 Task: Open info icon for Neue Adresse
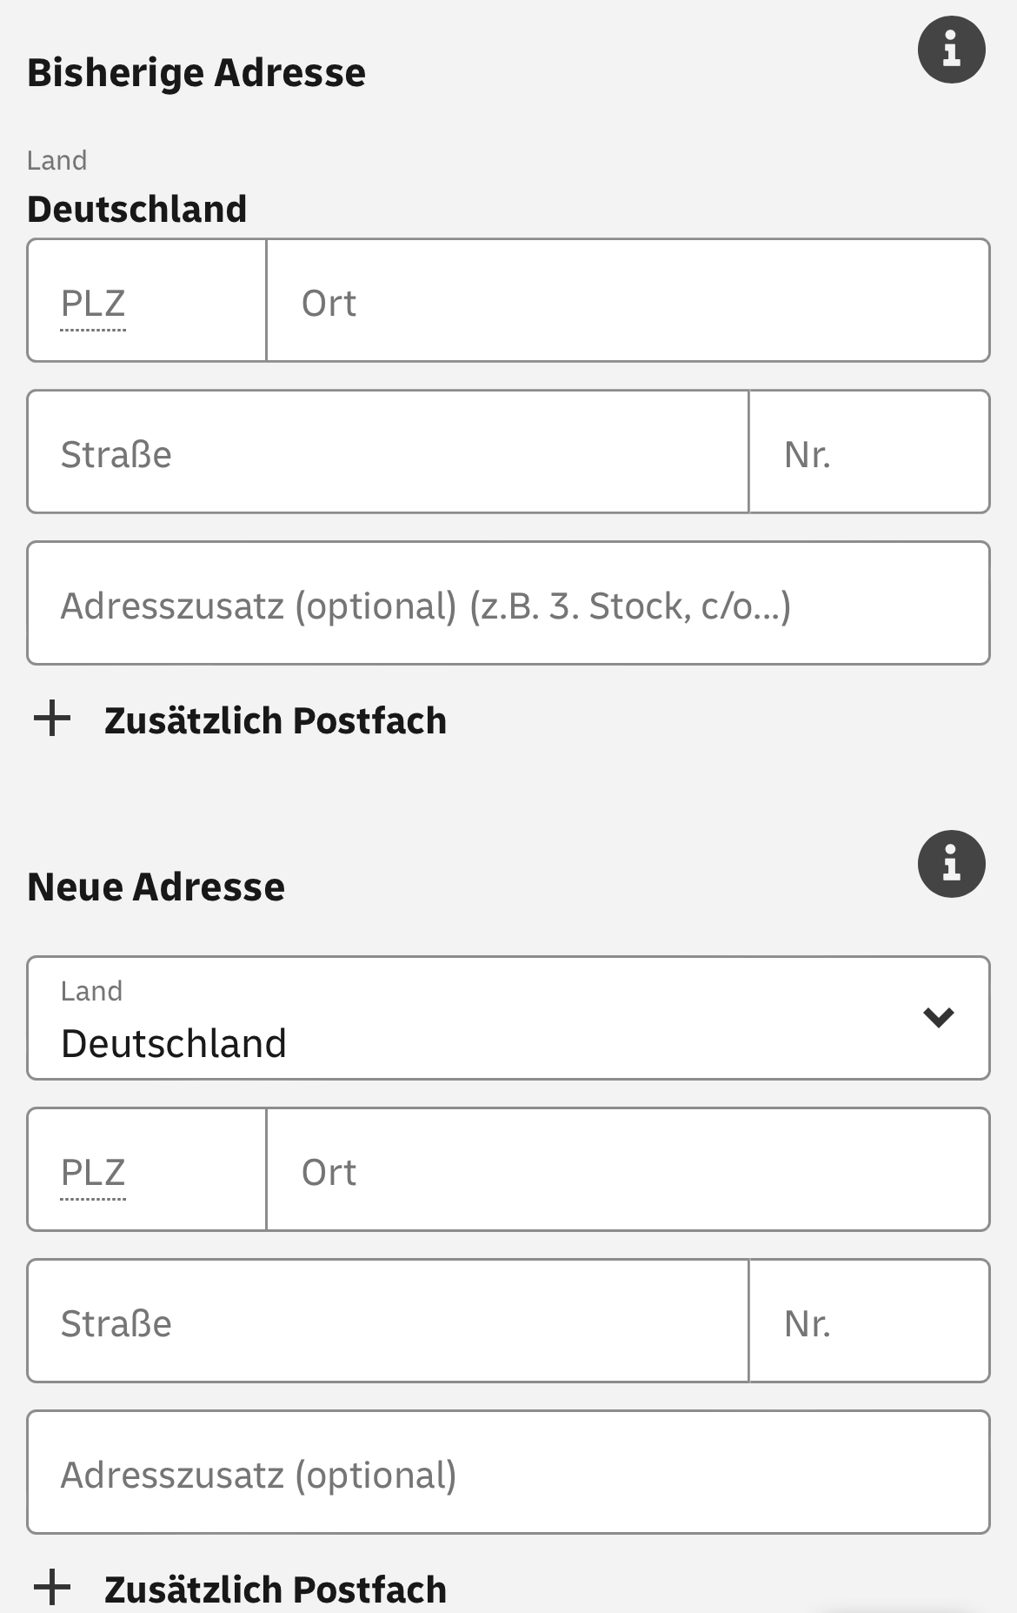(x=952, y=864)
